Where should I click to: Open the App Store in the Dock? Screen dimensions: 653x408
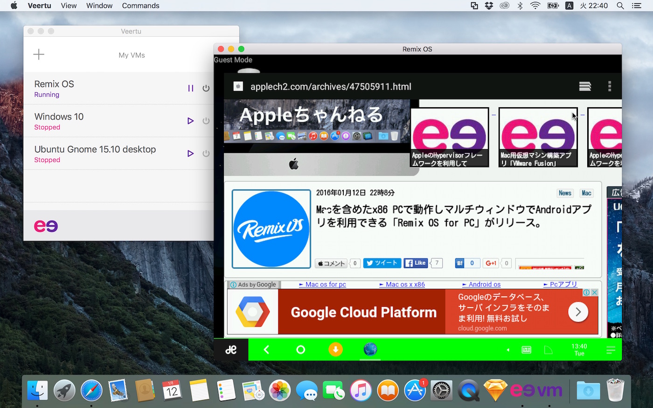click(415, 390)
